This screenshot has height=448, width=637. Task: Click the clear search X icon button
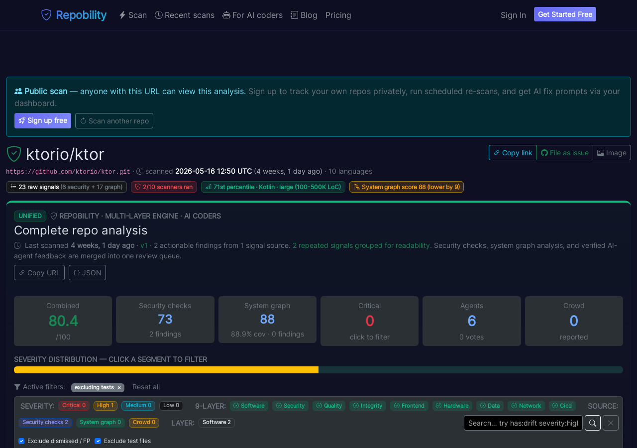click(611, 423)
